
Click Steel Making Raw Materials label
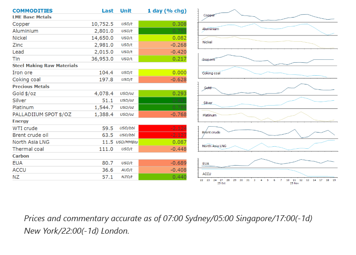pyautogui.click(x=45, y=66)
